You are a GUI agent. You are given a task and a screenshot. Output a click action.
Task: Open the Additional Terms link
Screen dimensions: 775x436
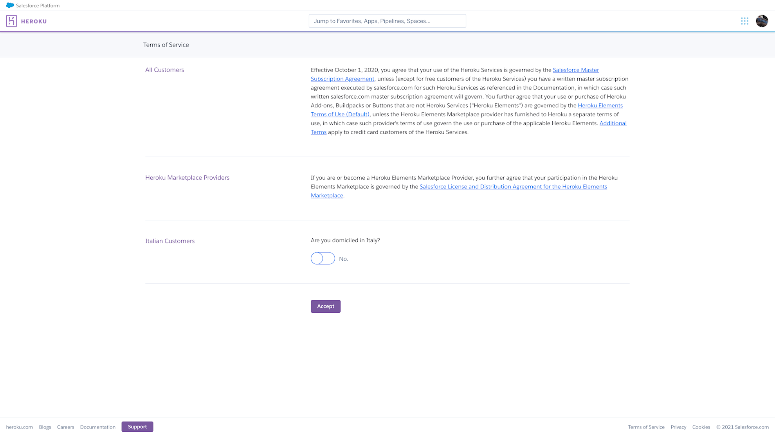click(613, 123)
